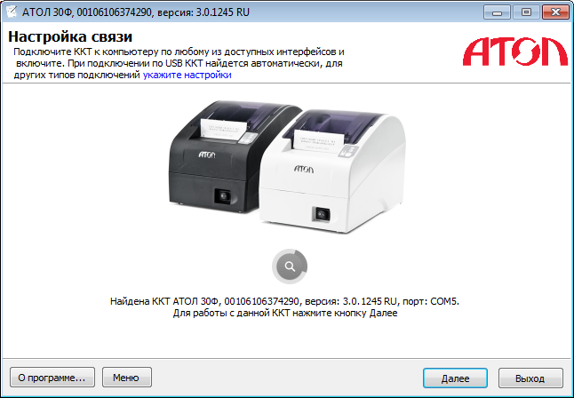The height and width of the screenshot is (398, 574).
Task: Click the red ATOL logo in header
Action: point(515,52)
